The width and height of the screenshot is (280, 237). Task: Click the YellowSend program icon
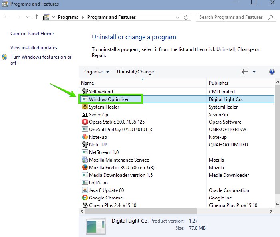pyautogui.click(x=85, y=92)
